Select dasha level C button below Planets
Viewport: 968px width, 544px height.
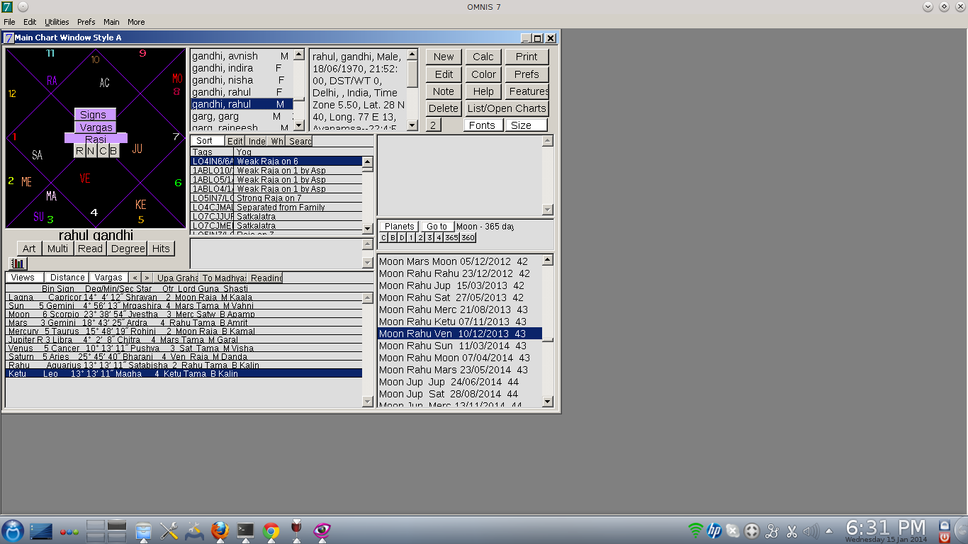383,237
